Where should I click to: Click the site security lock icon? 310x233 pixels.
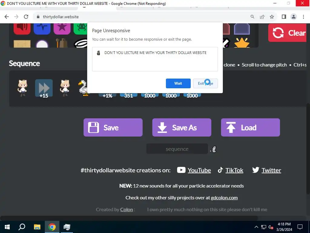(x=38, y=17)
